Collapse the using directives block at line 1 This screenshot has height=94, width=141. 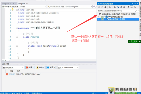pyautogui.click(x=17, y=10)
